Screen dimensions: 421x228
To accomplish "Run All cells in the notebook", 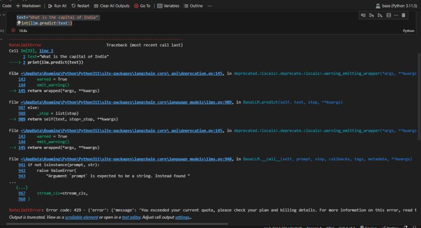I will point(57,6).
